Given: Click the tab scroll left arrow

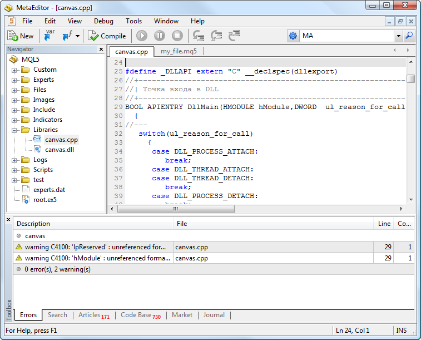Looking at the screenshot, I should coord(395,50).
